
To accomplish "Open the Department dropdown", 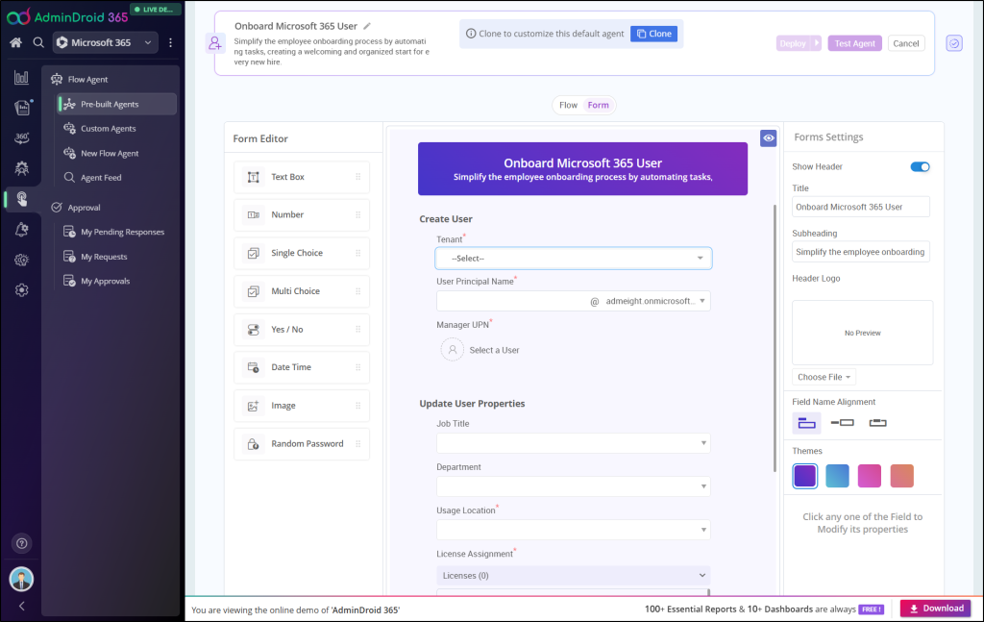I will point(574,486).
